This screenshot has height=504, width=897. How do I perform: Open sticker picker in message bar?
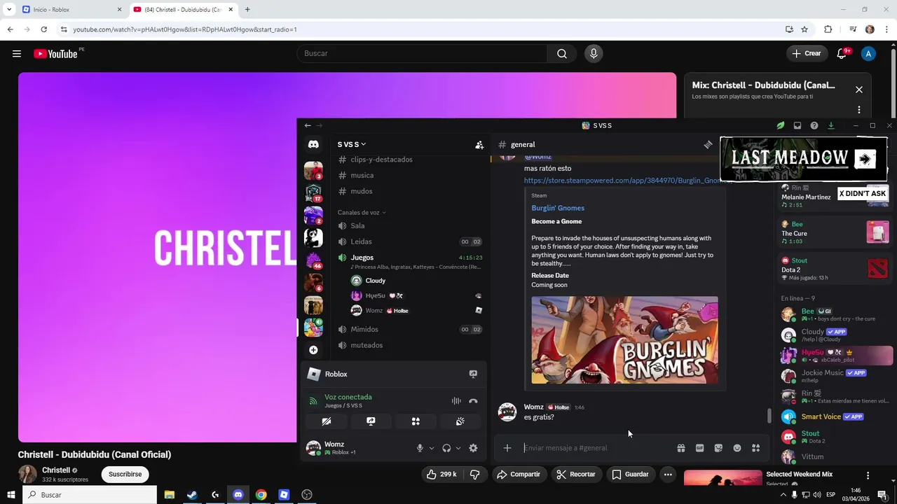718,448
